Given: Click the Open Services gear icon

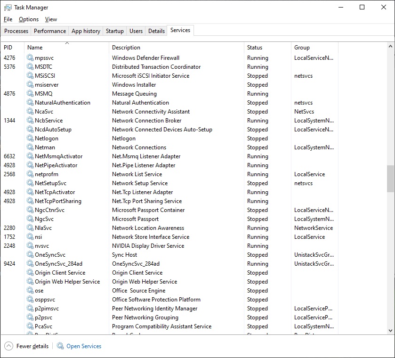Looking at the screenshot, I should (60, 346).
